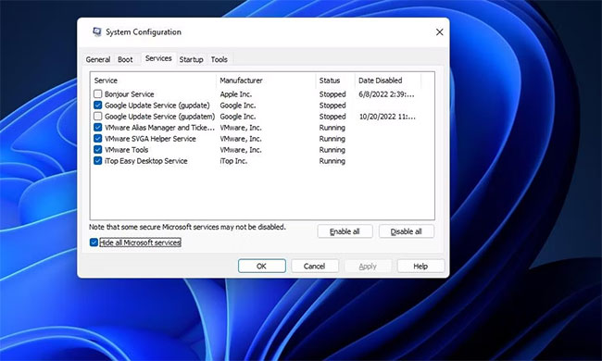Click the Cancel button

(x=315, y=266)
